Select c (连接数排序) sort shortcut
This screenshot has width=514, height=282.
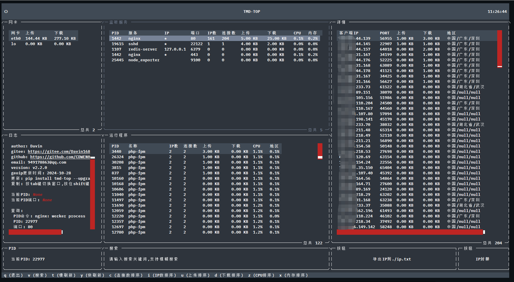click(x=126, y=275)
